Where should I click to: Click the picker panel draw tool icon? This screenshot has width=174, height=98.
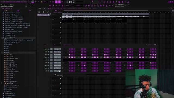click(48, 12)
